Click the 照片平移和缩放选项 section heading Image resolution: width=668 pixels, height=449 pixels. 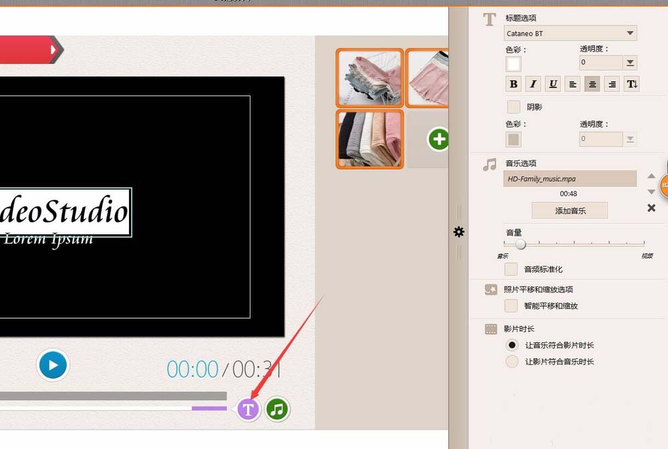(x=538, y=290)
